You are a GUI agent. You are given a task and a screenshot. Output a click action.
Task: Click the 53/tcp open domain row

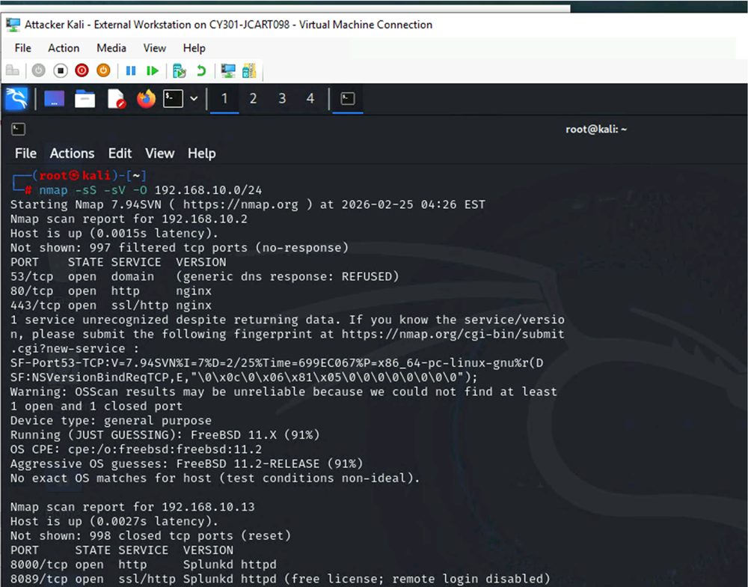coord(204,276)
